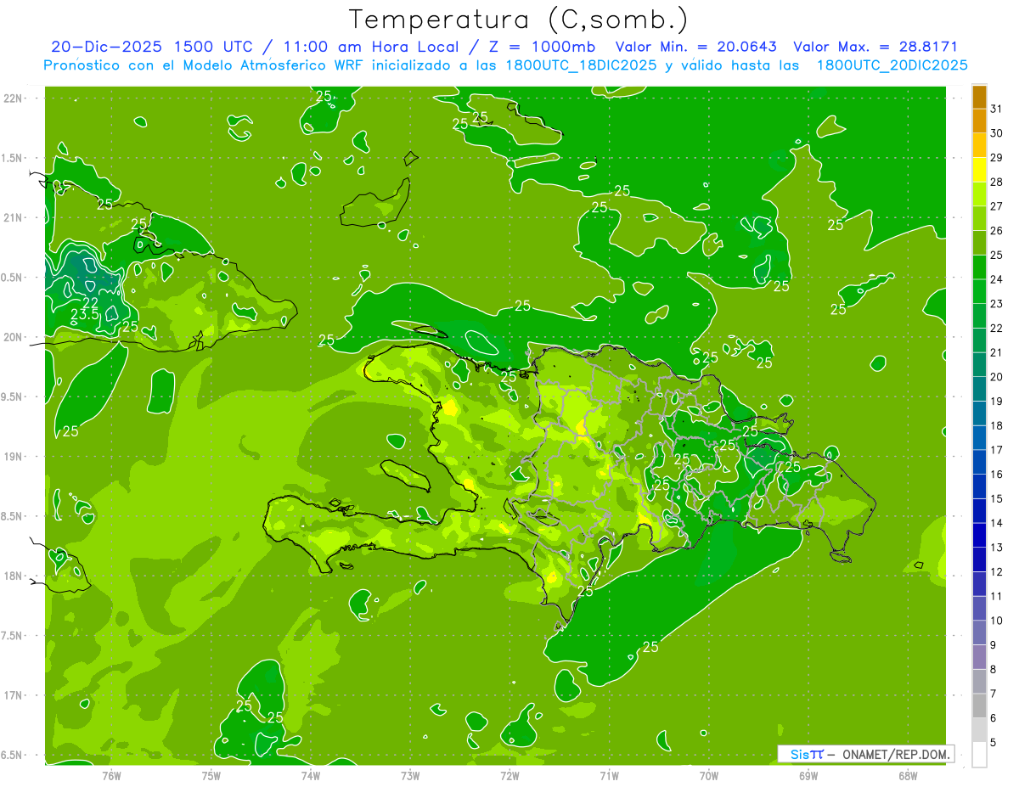Viewport: 1019px width, 787px height.
Task: Click the lime color bar segment between 26 and 27
Action: point(980,219)
